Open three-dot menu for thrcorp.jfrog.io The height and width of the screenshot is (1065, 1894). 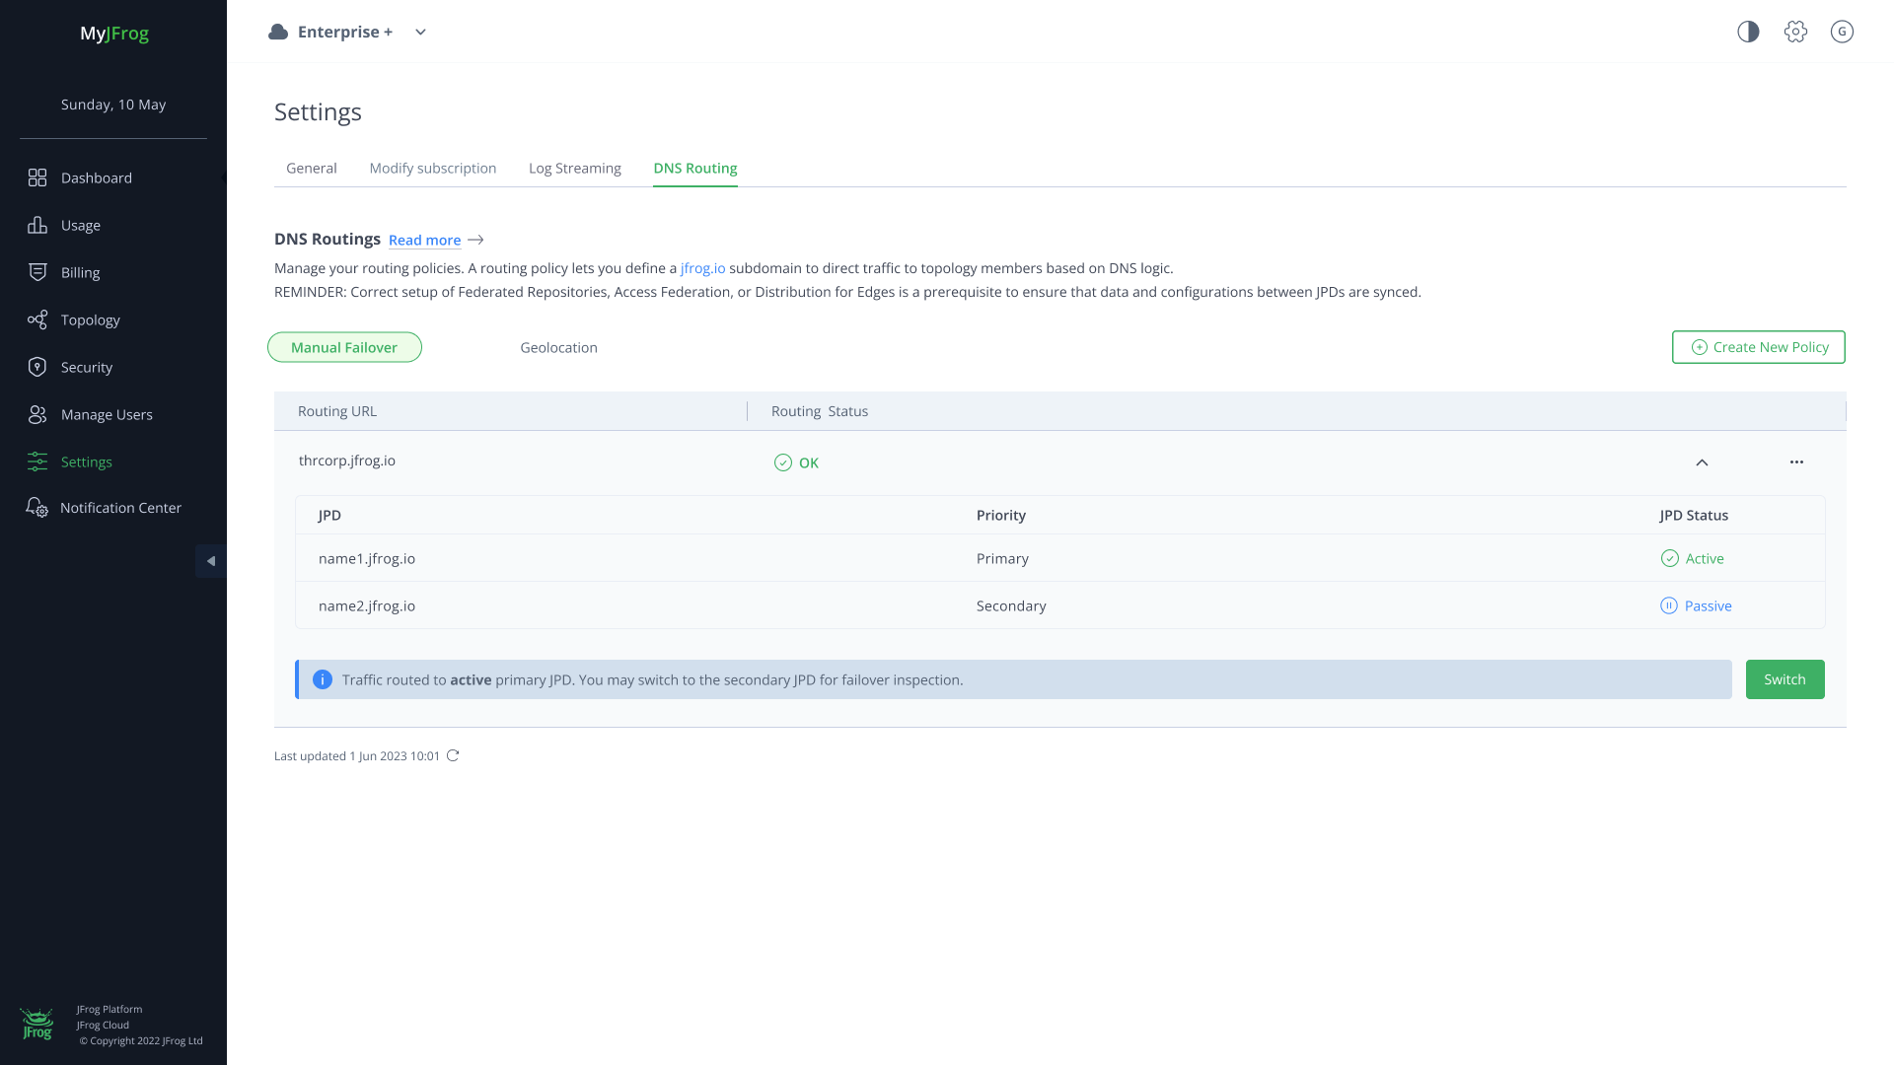1796,462
